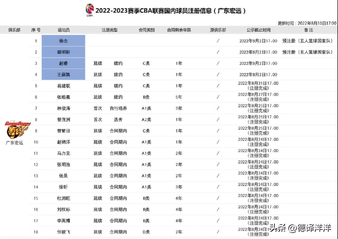Click the C类 contract category for 易建联
338x239 pixels.
[x=146, y=86]
